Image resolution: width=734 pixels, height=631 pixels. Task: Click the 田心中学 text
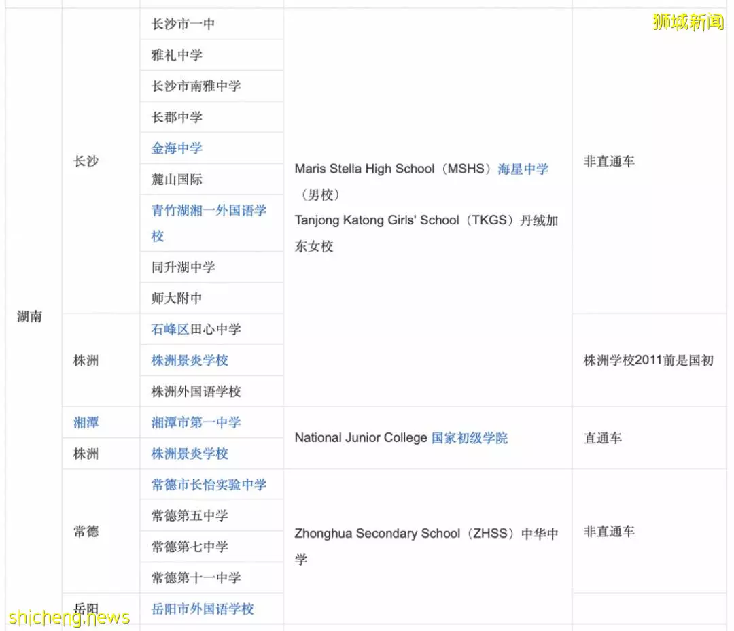point(215,329)
